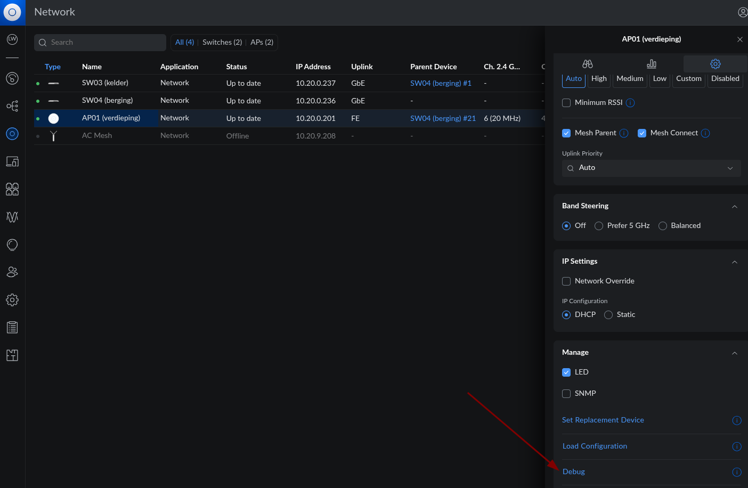Select Static IP configuration radio button
This screenshot has height=488, width=748.
608,315
